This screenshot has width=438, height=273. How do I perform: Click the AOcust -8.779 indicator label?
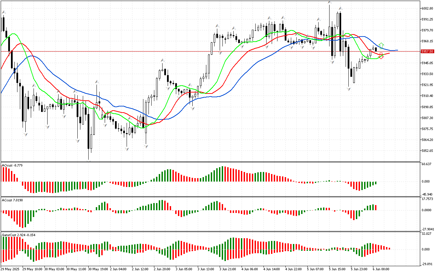(12, 166)
